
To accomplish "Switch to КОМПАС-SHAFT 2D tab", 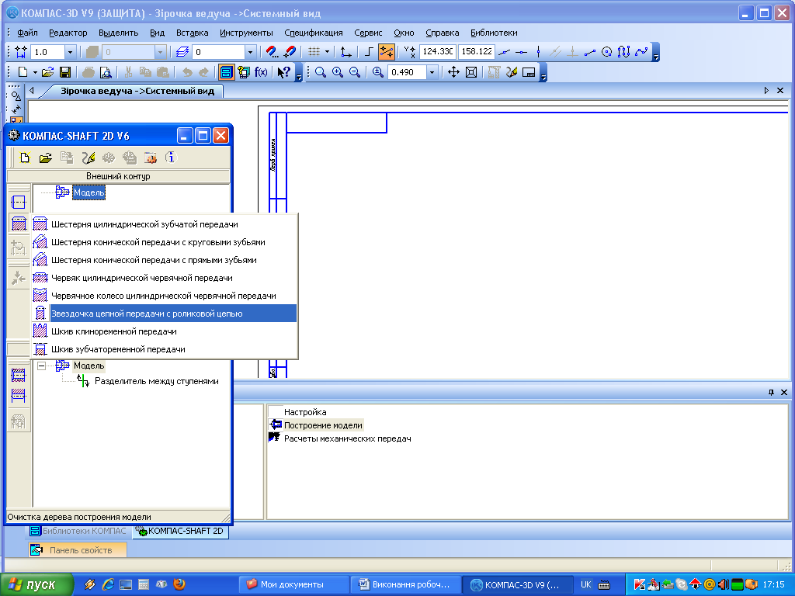I will (180, 531).
